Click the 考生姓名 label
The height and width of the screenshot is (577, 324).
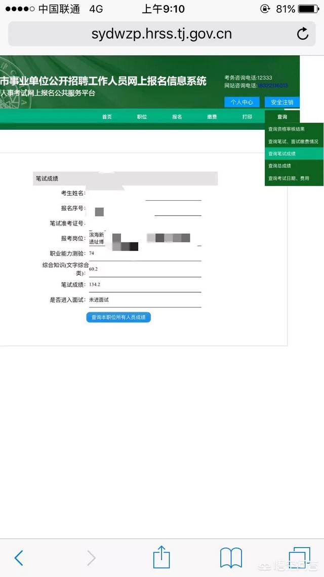coord(73,193)
